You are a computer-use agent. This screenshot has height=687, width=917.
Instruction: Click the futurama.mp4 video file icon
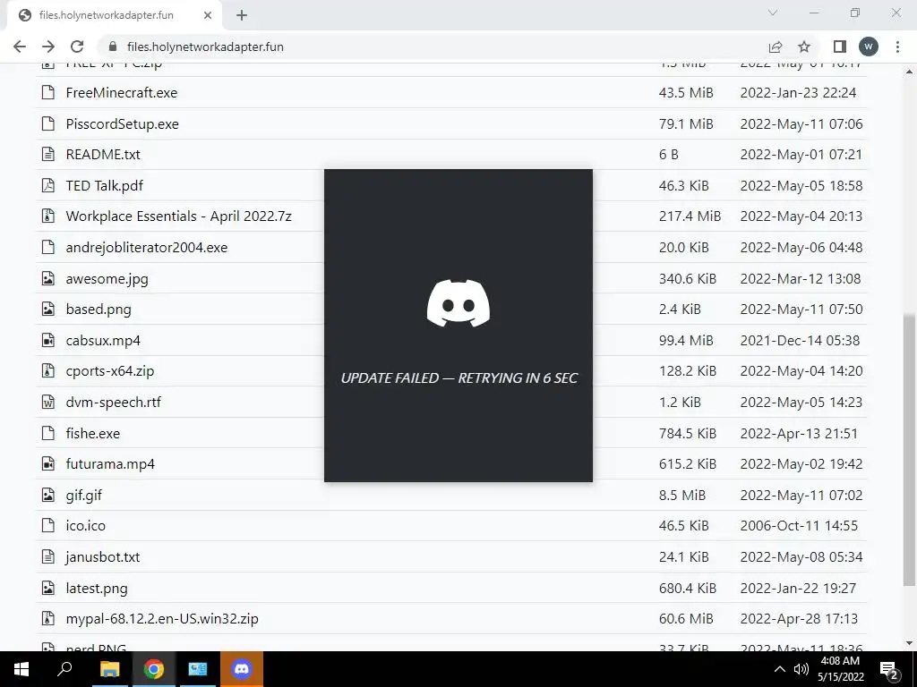(48, 464)
